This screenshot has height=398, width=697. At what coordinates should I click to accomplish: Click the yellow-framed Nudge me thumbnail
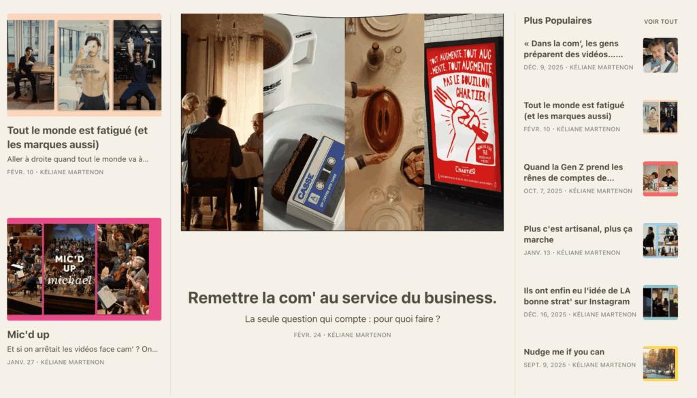pyautogui.click(x=660, y=363)
